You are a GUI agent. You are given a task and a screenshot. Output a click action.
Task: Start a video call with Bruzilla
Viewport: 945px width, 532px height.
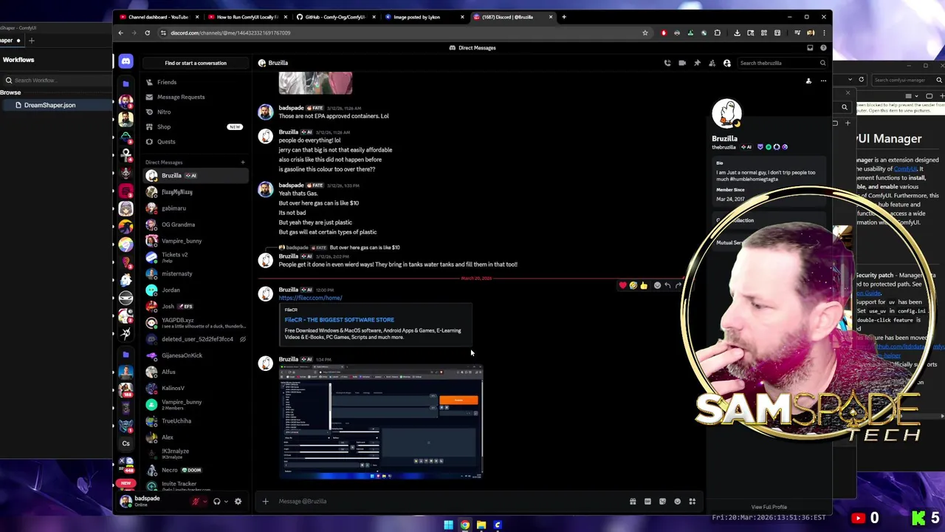tap(682, 63)
